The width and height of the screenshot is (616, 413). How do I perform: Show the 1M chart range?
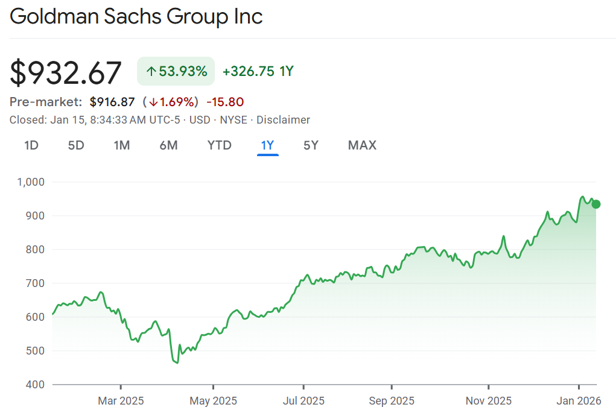point(122,145)
